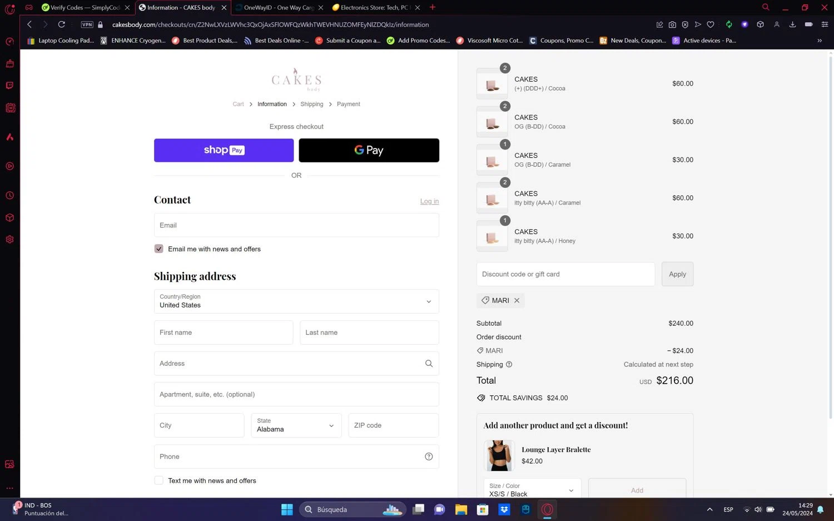This screenshot has width=834, height=521.
Task: Pay with Shop Pay button
Action: [224, 150]
